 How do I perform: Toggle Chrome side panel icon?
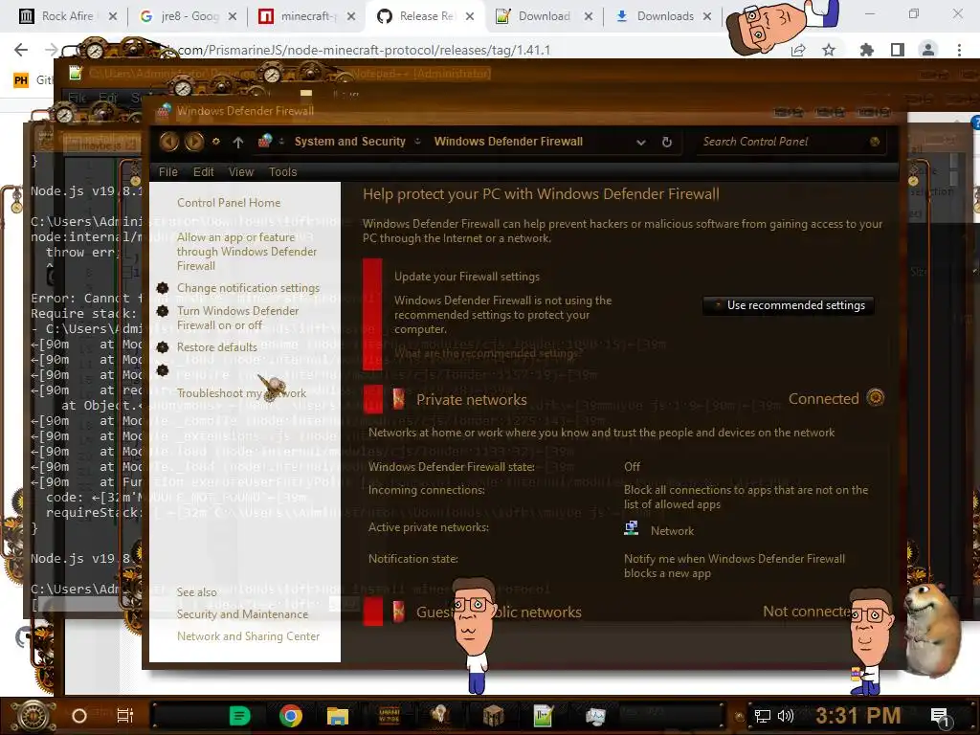click(898, 50)
